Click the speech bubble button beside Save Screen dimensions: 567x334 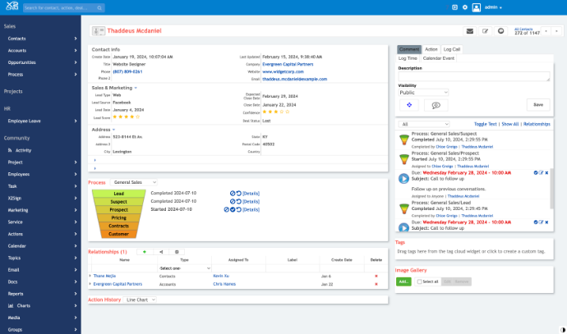click(435, 105)
